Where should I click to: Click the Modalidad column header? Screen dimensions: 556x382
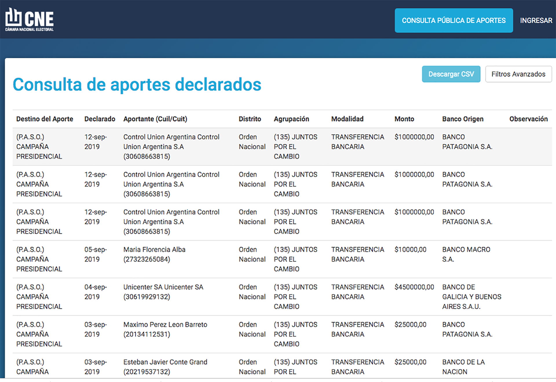coord(347,119)
